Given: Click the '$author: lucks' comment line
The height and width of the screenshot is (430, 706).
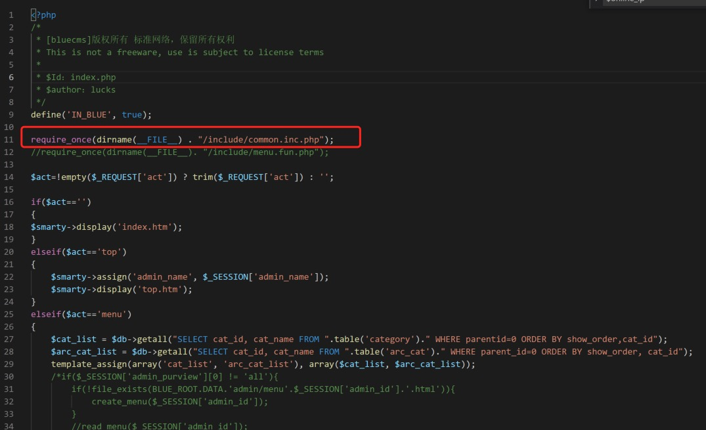Looking at the screenshot, I should pyautogui.click(x=76, y=89).
